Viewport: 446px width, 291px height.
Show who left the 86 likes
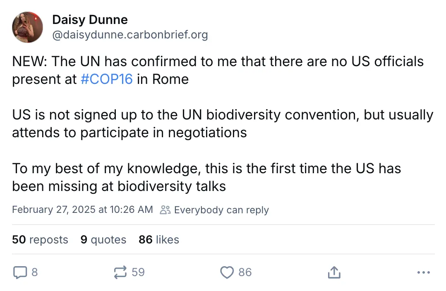[158, 240]
